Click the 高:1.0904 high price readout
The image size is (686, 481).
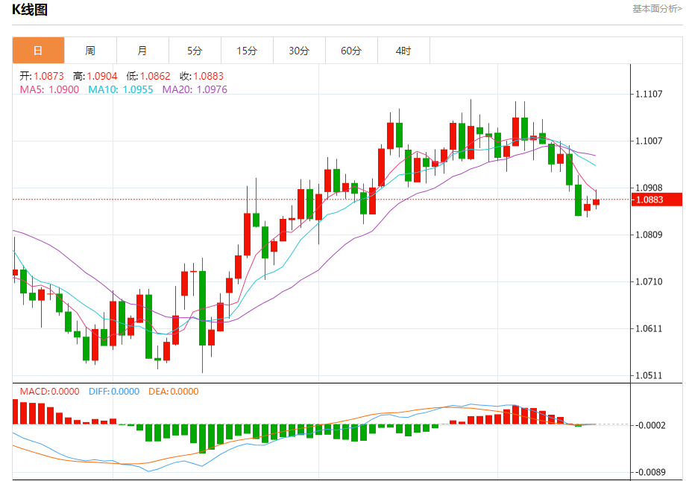click(95, 77)
